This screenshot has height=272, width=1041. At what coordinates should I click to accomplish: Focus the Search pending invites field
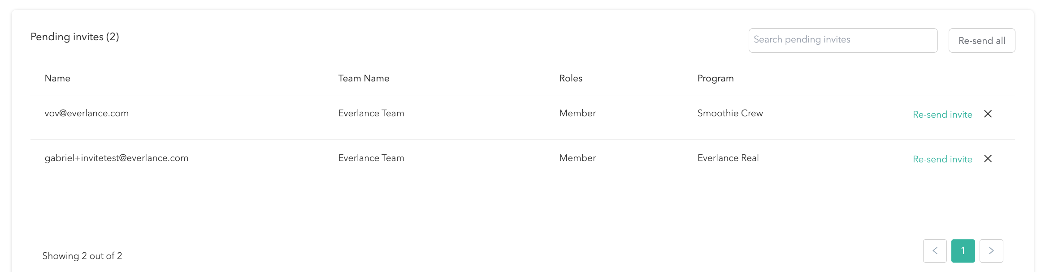[x=842, y=40]
